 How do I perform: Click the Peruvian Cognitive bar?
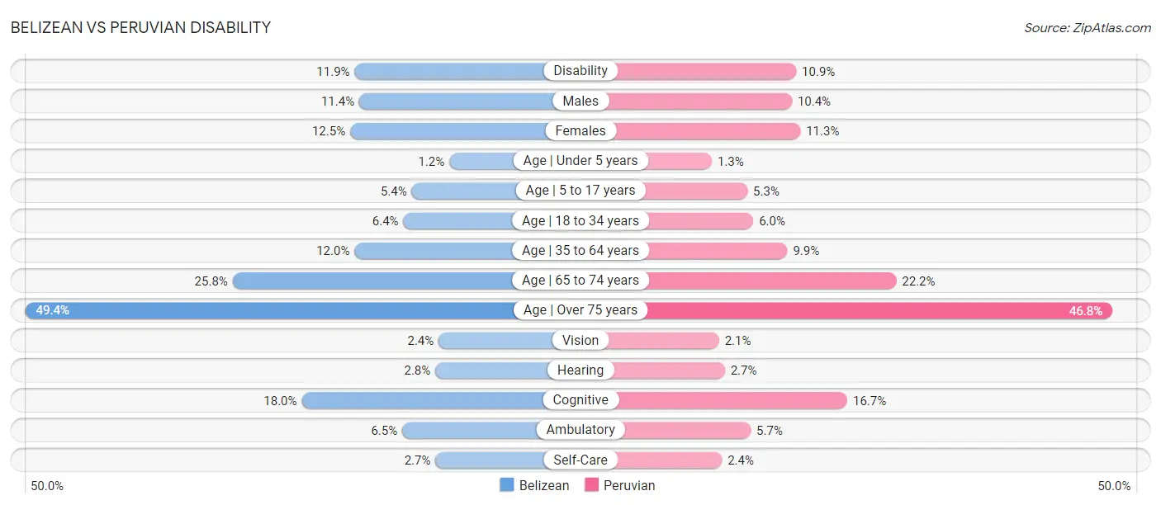pyautogui.click(x=713, y=400)
